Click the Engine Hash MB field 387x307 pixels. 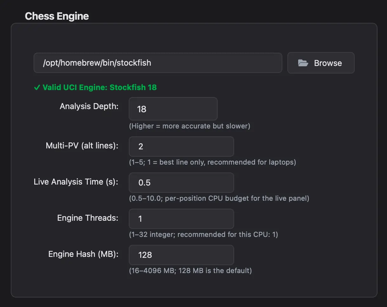(x=181, y=255)
